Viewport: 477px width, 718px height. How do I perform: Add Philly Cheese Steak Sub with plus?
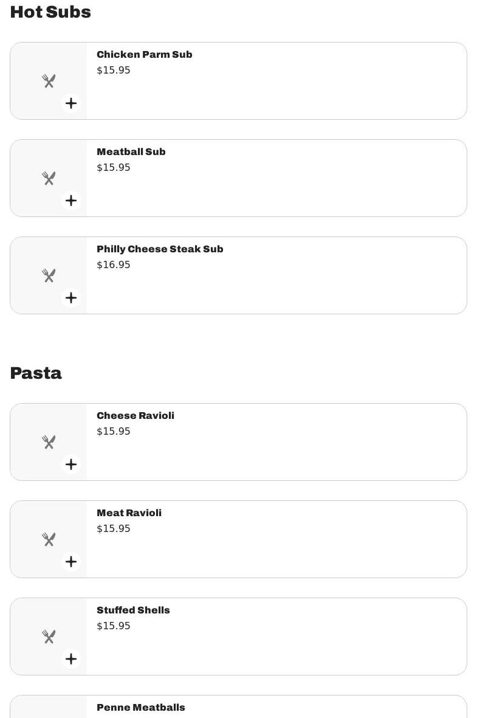pyautogui.click(x=71, y=298)
